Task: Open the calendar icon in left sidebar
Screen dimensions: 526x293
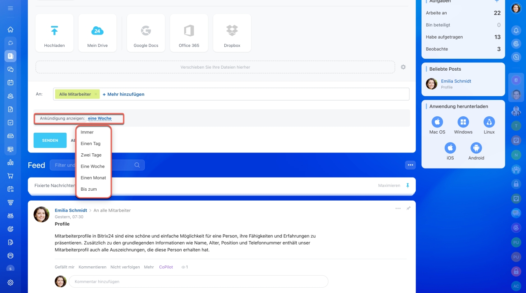Action: click(11, 83)
